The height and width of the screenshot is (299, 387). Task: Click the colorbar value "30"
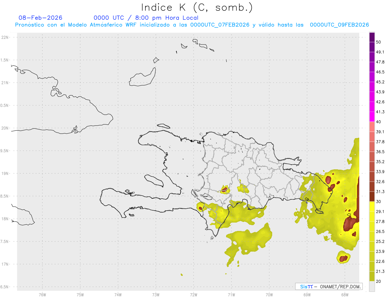[x=378, y=202]
